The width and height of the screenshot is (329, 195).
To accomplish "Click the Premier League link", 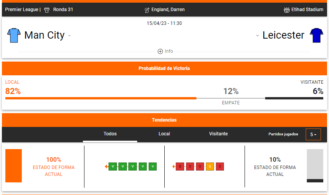I will click(22, 10).
